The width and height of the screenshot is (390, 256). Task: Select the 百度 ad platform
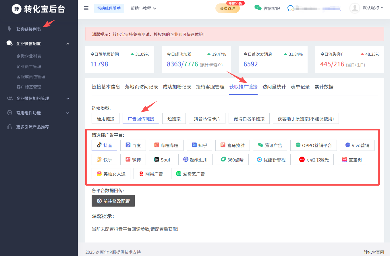pos(133,145)
